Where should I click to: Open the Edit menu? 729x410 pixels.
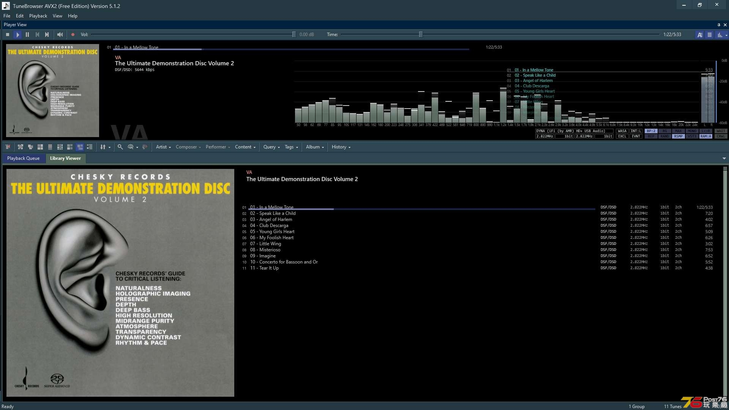point(20,16)
